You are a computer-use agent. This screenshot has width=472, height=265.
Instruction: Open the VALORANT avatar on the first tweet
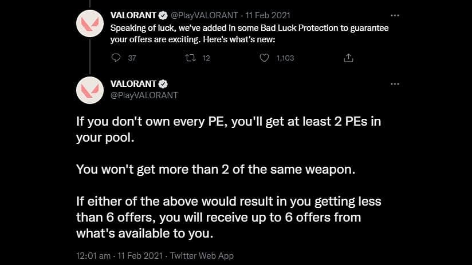[x=90, y=23]
